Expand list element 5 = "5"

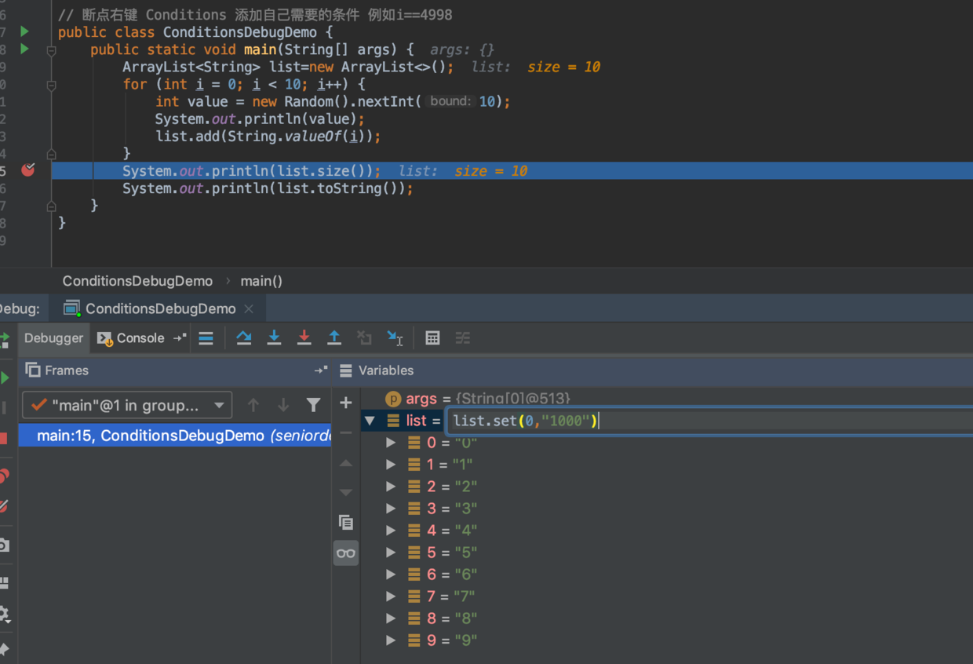391,553
